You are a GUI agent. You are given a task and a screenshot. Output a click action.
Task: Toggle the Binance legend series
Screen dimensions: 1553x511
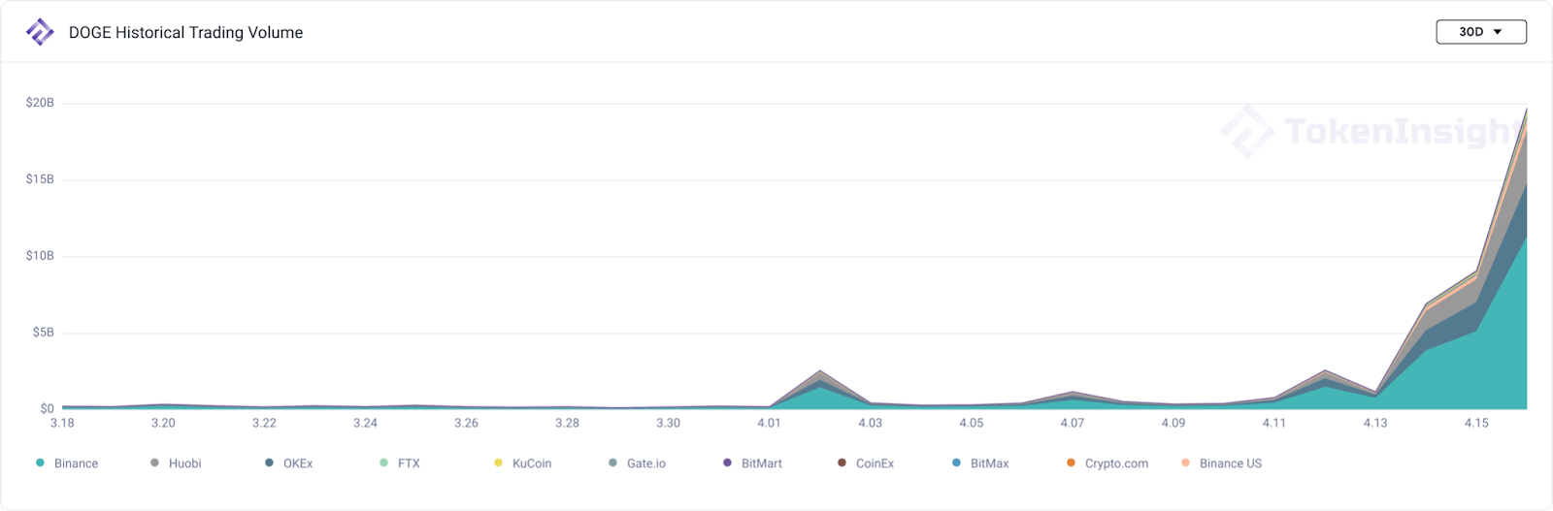67,463
